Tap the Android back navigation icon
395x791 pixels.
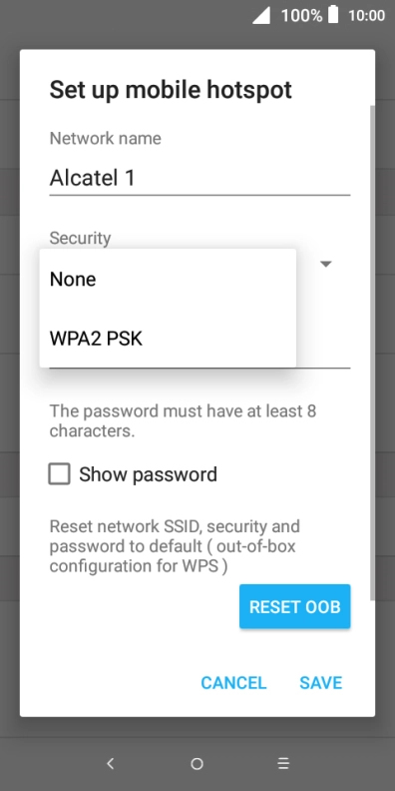click(111, 763)
